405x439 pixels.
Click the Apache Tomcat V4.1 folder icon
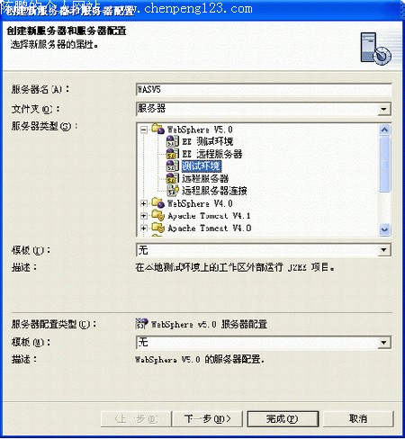158,215
